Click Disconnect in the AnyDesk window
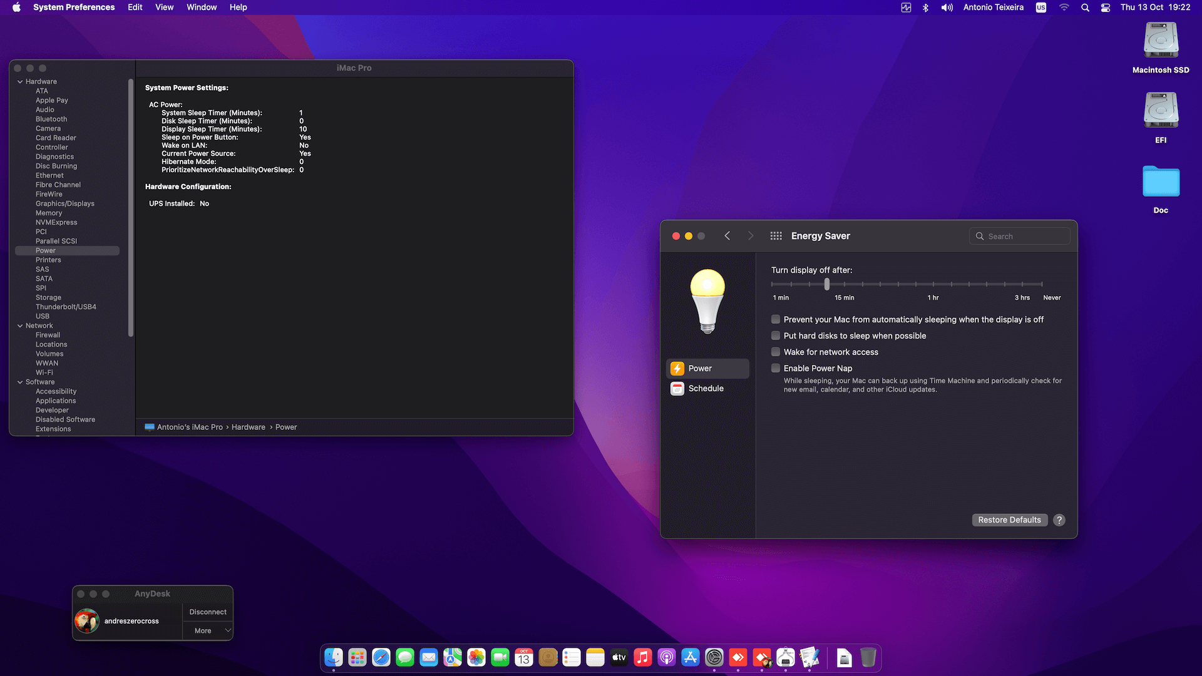 pos(207,612)
